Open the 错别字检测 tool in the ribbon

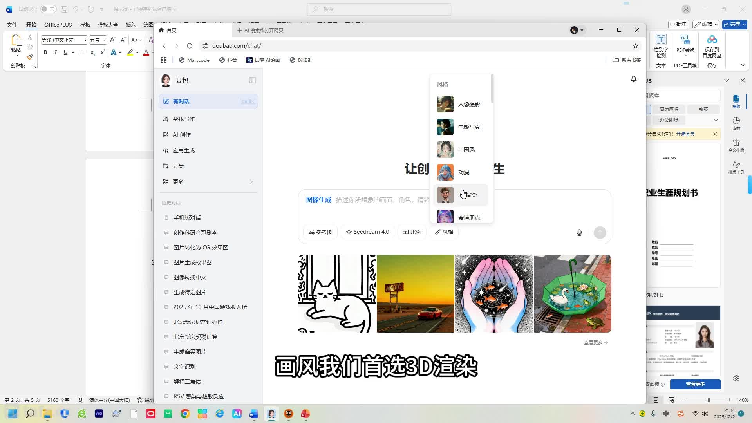[x=661, y=45]
